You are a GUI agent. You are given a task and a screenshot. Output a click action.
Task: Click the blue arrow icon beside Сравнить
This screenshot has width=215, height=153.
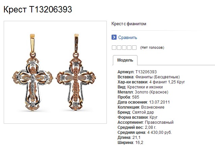tap(114, 37)
